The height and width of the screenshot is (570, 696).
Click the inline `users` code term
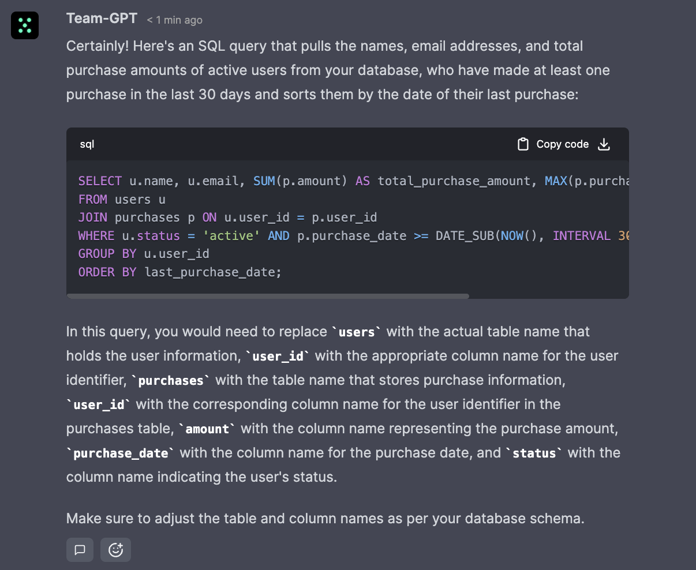(x=357, y=332)
